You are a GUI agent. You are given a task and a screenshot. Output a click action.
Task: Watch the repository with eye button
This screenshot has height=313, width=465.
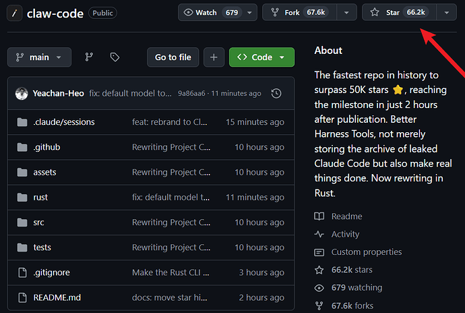(x=210, y=12)
